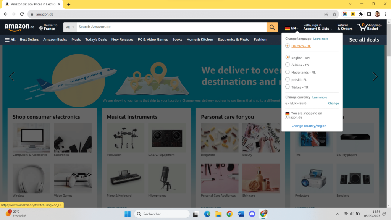Open Word from taskbar
Screen dimensions: 391x220
pyautogui.click(x=241, y=214)
